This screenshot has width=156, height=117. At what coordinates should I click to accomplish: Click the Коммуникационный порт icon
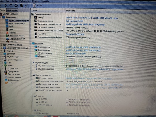36,37
